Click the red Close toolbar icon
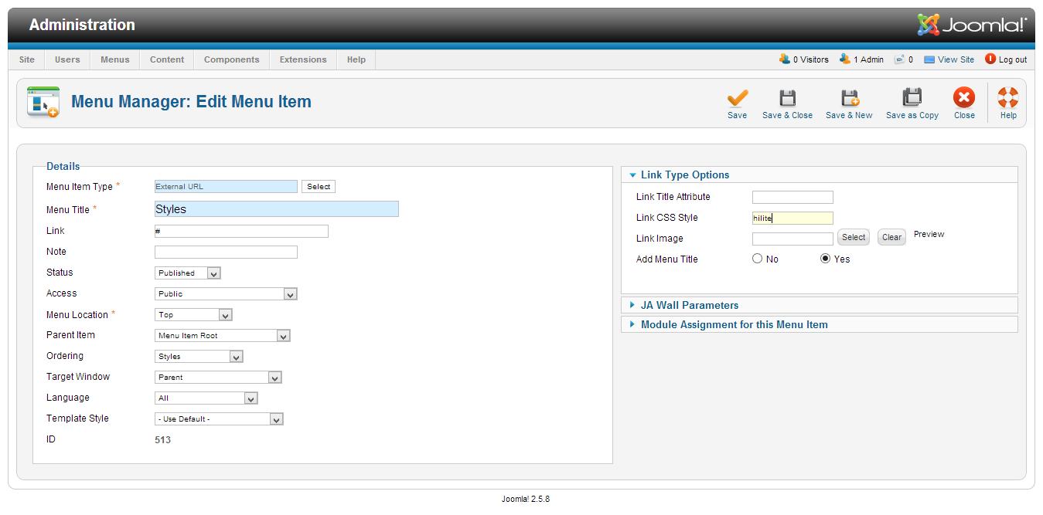This screenshot has height=515, width=1043. pos(964,98)
